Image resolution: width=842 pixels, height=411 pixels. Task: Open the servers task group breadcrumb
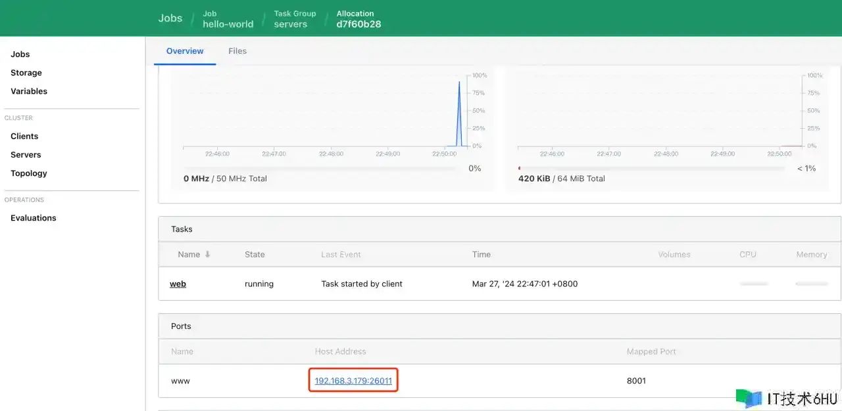coord(295,19)
